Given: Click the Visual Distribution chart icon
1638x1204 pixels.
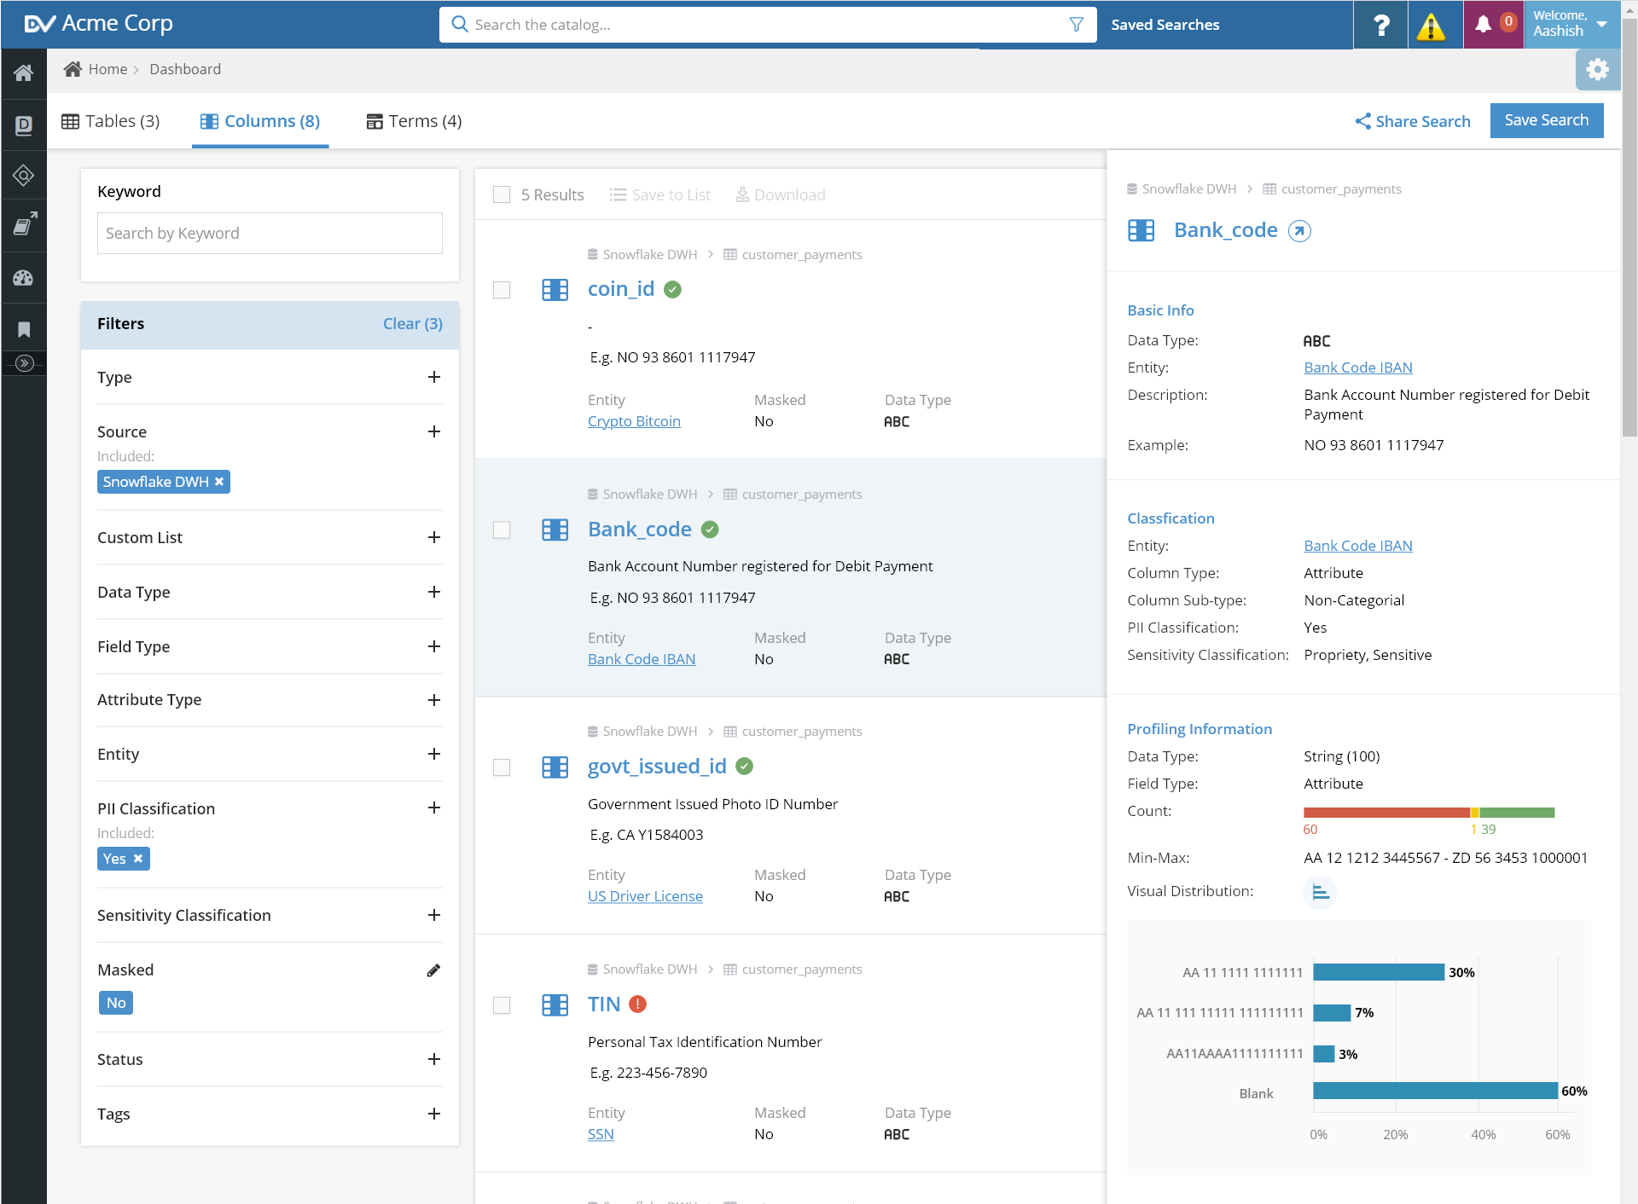Looking at the screenshot, I should click(x=1320, y=893).
